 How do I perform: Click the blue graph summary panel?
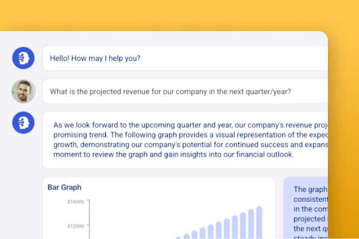(x=306, y=208)
